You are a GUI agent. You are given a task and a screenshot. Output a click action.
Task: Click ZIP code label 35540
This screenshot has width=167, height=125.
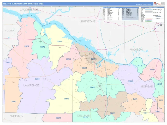coord(58,118)
